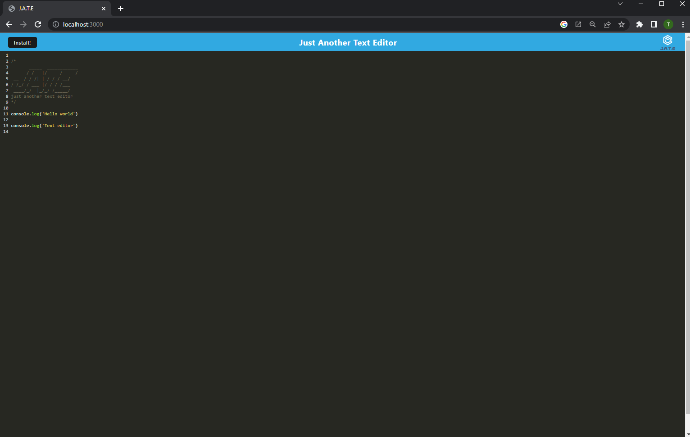Viewport: 690px width, 437px height.
Task: Open the browser tab search chevron
Action: click(x=620, y=4)
